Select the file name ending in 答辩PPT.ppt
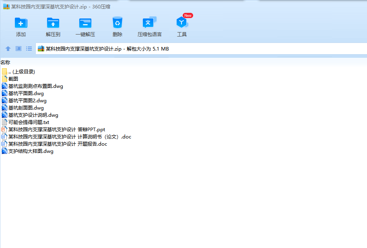 (x=57, y=130)
